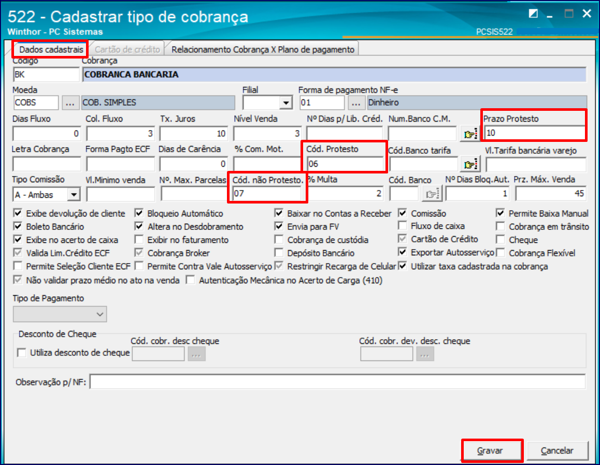Screen dimensions: 600x465
Task: Click the Col. Fluxo field
Action: pos(121,134)
